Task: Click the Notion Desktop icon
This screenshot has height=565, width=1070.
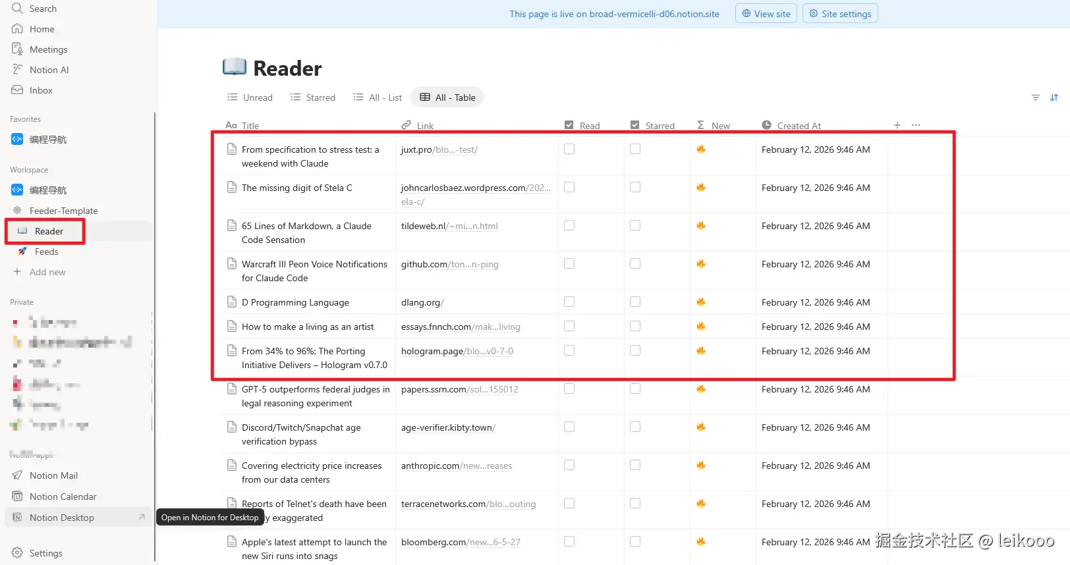Action: [x=17, y=518]
